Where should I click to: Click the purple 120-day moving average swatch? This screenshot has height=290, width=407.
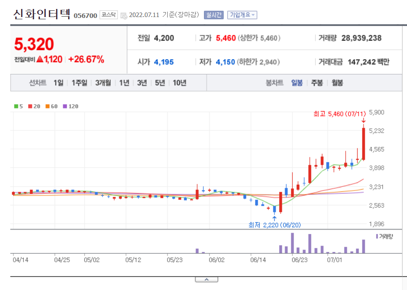coord(65,106)
